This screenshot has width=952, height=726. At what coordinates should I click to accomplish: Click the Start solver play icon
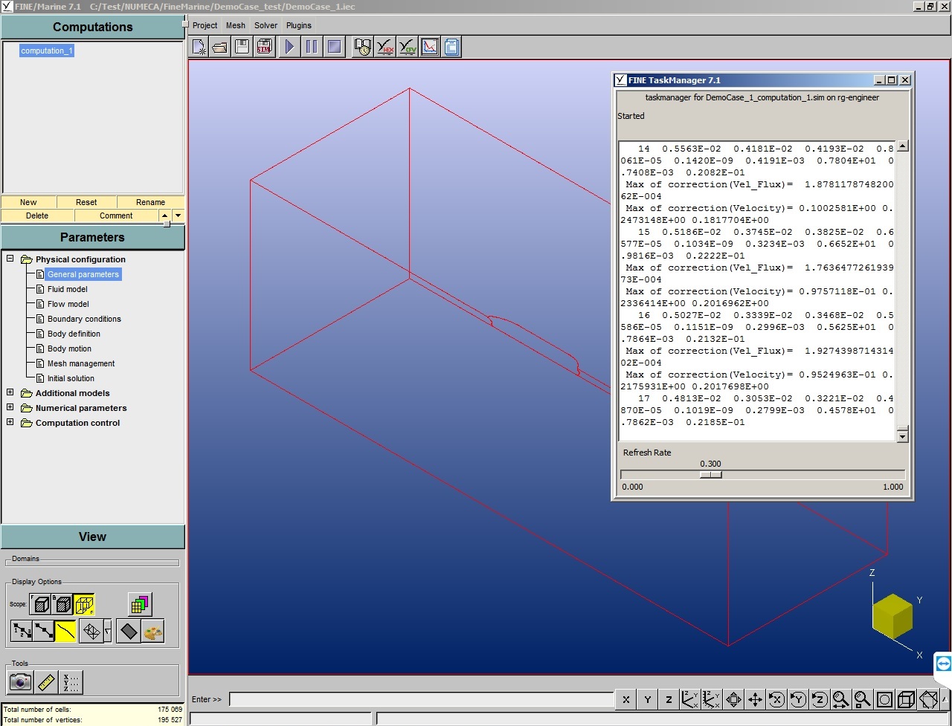coord(289,48)
